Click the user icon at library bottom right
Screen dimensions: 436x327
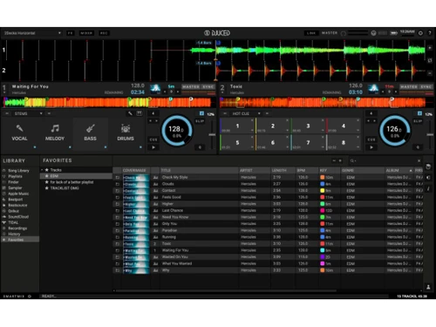(x=428, y=287)
